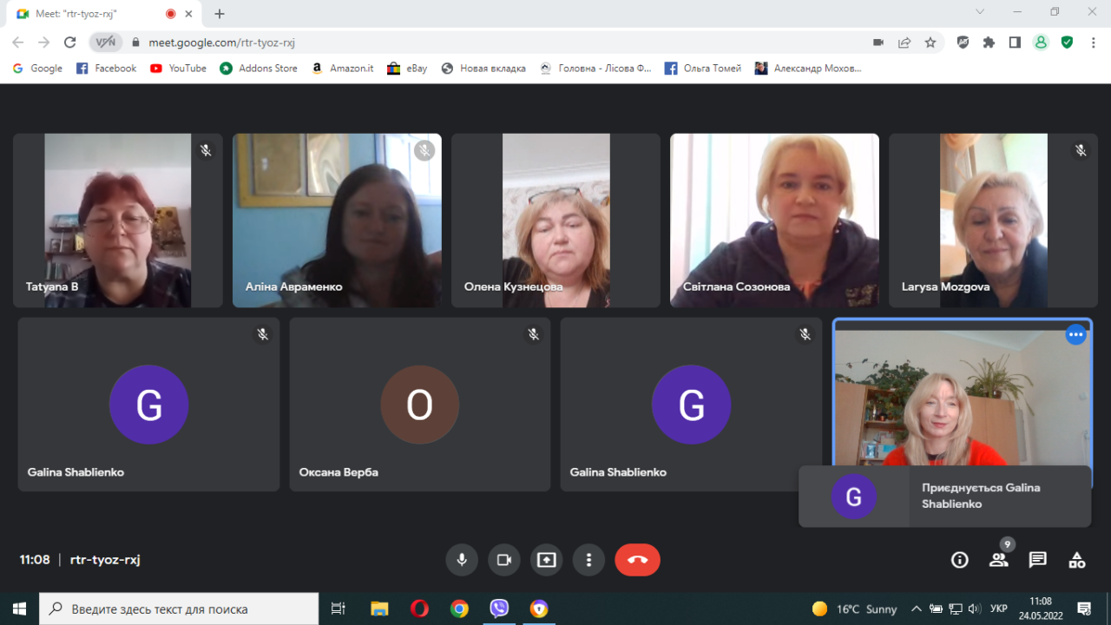Show participants panel icon

tap(999, 560)
